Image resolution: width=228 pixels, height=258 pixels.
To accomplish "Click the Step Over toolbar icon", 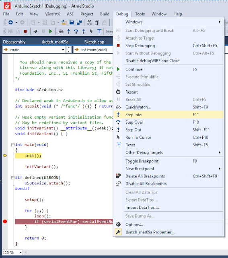I will [76, 31].
